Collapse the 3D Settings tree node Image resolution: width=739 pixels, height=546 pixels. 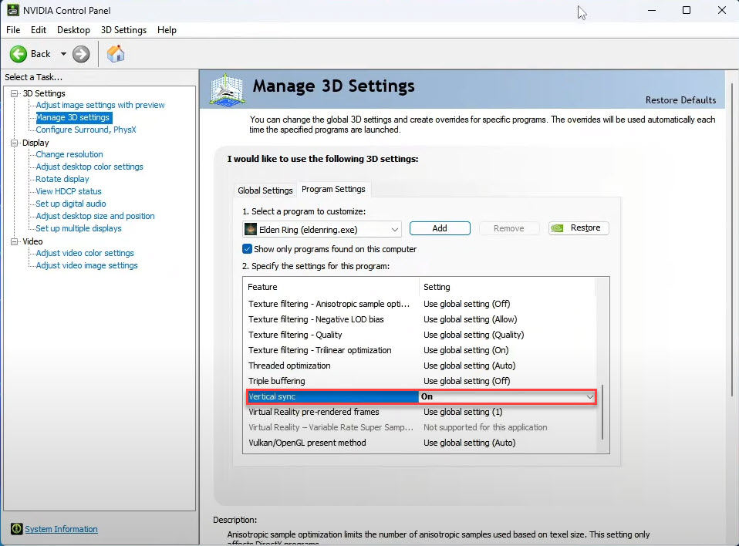coord(15,93)
